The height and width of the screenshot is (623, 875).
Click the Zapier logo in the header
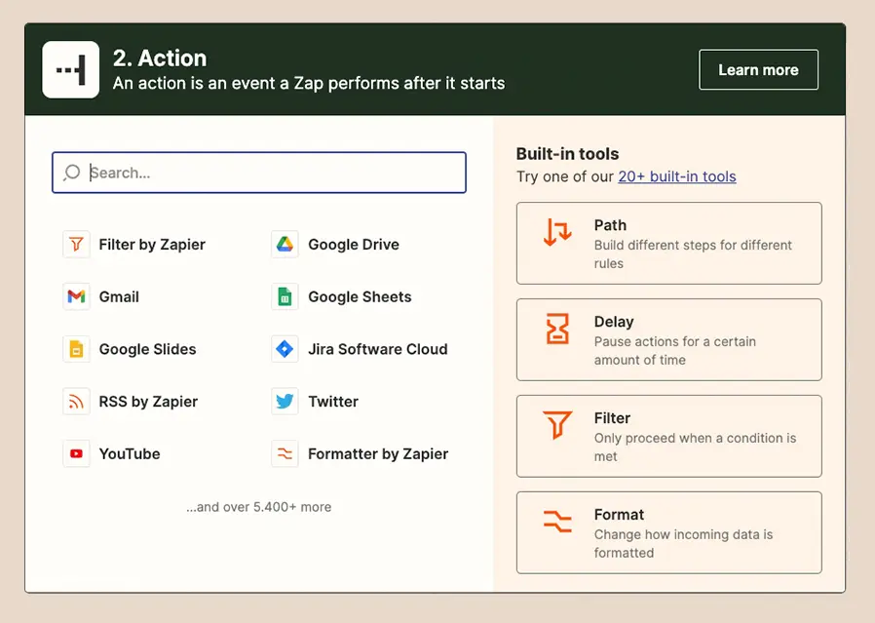coord(69,69)
